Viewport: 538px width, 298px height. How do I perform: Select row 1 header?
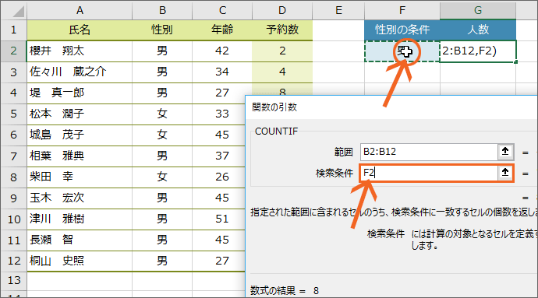coord(14,30)
